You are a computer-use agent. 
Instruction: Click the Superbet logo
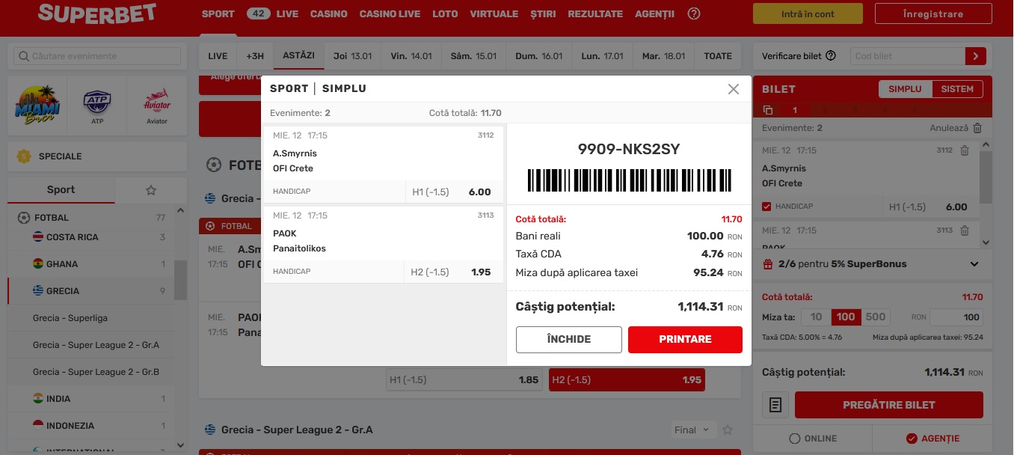97,13
